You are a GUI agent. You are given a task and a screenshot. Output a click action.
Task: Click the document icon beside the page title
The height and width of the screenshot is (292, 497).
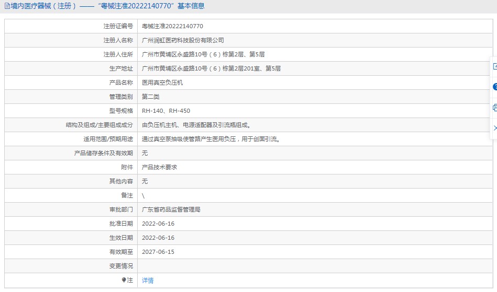(7, 6)
